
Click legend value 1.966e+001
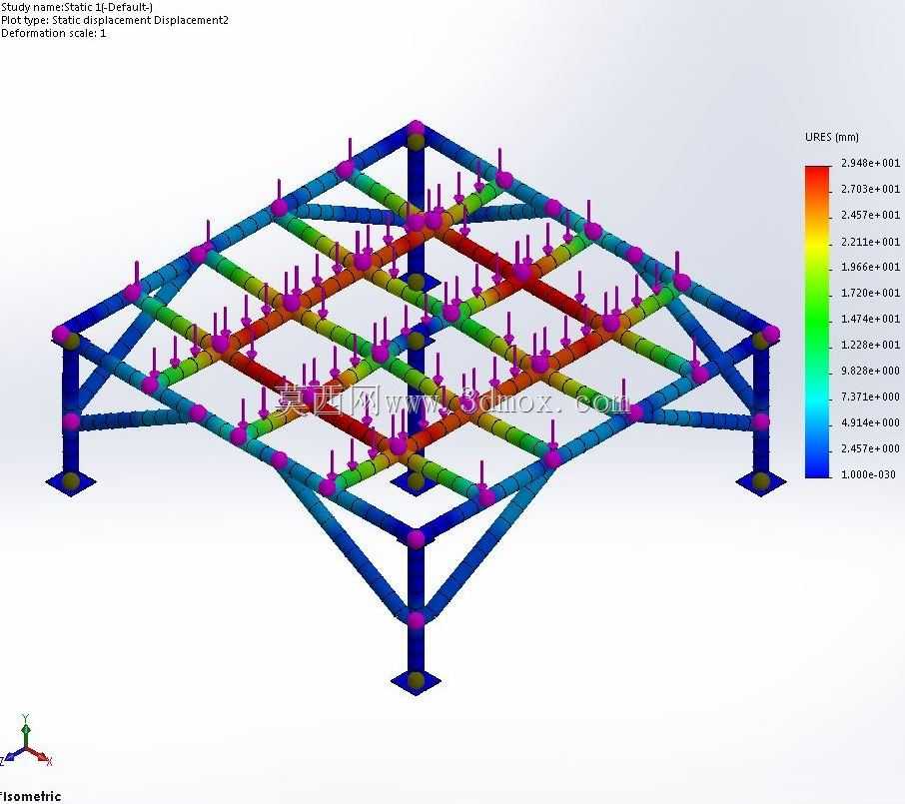tap(870, 267)
